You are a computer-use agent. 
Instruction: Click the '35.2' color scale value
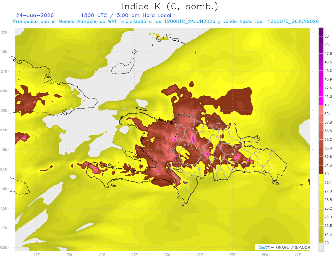point(328,139)
